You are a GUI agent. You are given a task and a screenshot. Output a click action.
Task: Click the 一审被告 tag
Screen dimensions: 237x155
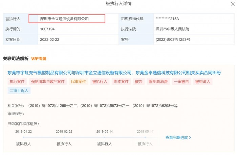pyautogui.click(x=181, y=82)
